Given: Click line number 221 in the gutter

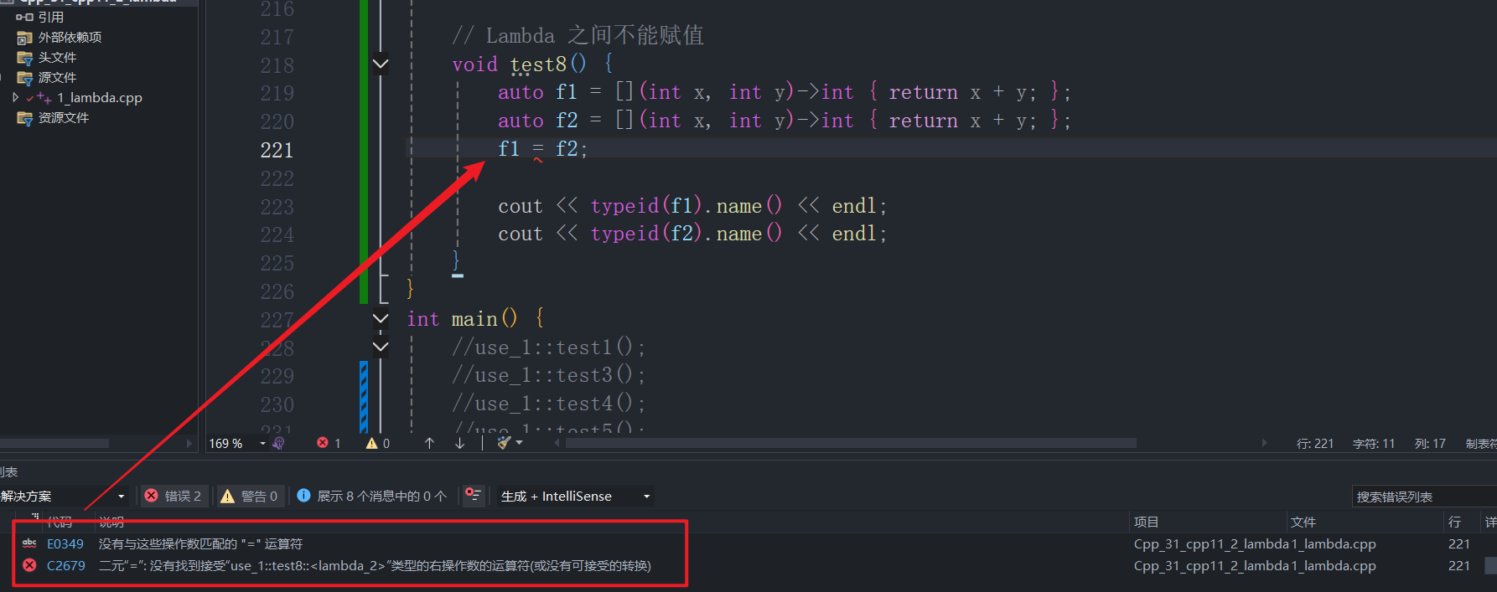Looking at the screenshot, I should click(x=277, y=150).
